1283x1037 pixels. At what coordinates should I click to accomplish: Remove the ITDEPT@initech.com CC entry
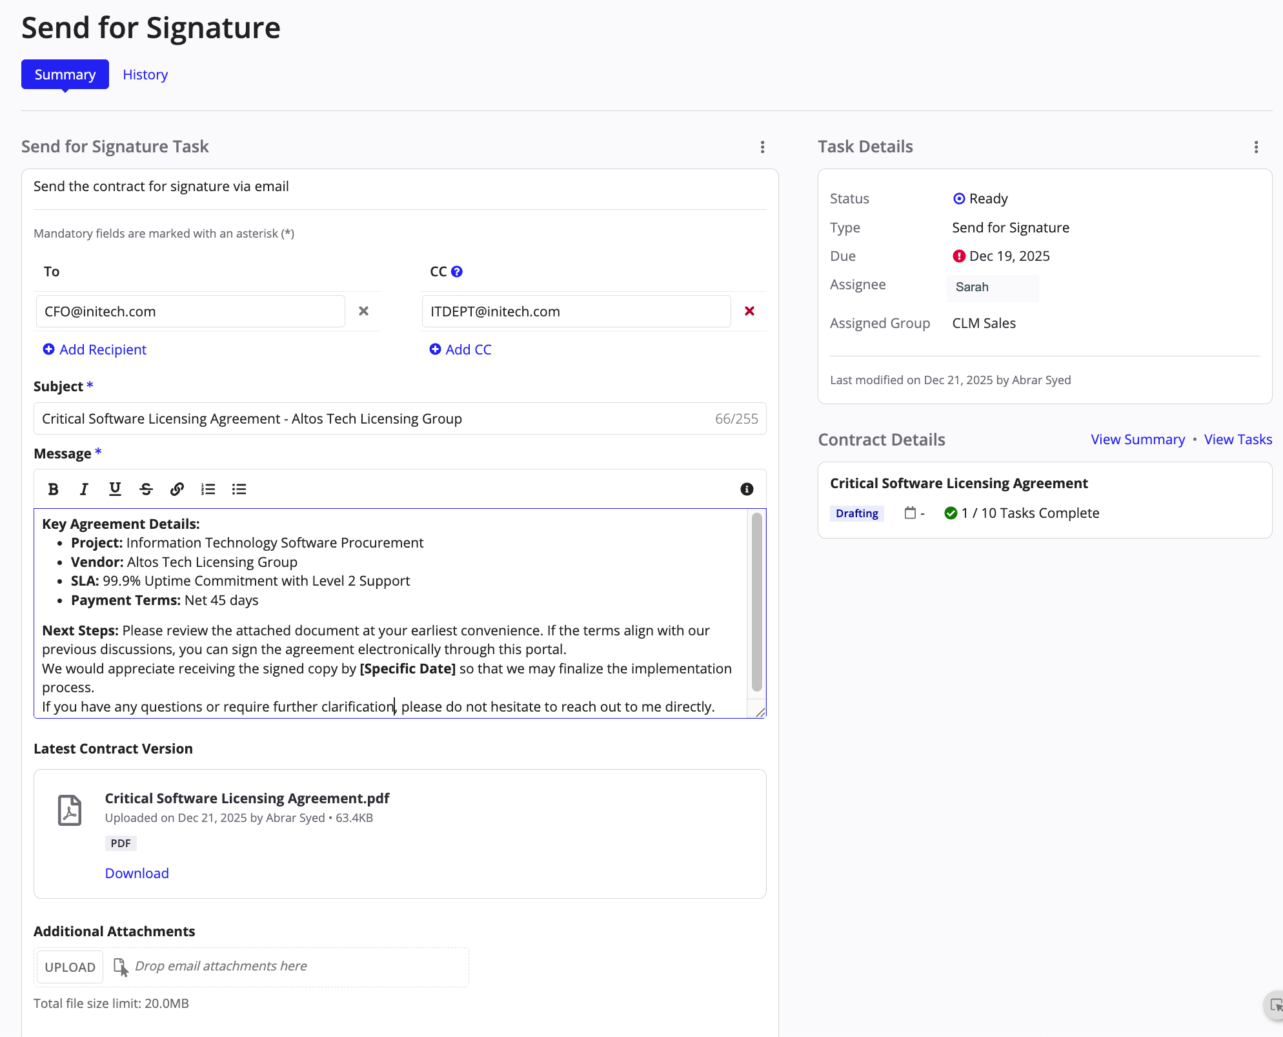coord(749,311)
